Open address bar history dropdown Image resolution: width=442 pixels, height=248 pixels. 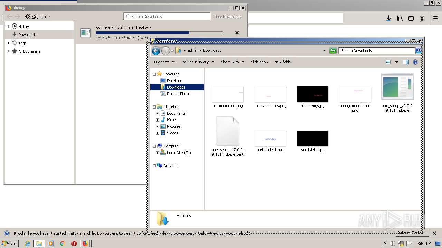pyautogui.click(x=324, y=51)
